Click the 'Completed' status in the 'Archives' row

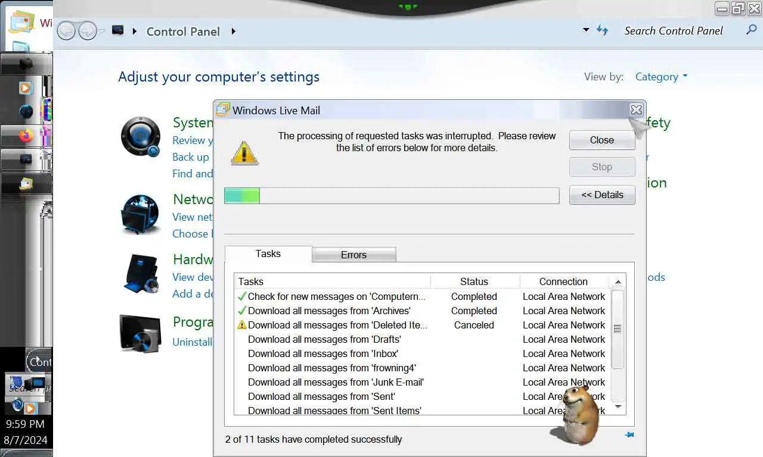[x=474, y=311]
